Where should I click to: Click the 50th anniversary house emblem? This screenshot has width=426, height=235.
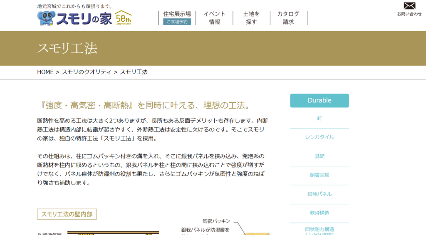coord(123,18)
